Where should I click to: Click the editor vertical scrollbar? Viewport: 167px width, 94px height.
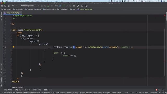tap(165, 52)
